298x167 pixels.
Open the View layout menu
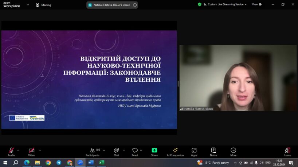(x=256, y=5)
